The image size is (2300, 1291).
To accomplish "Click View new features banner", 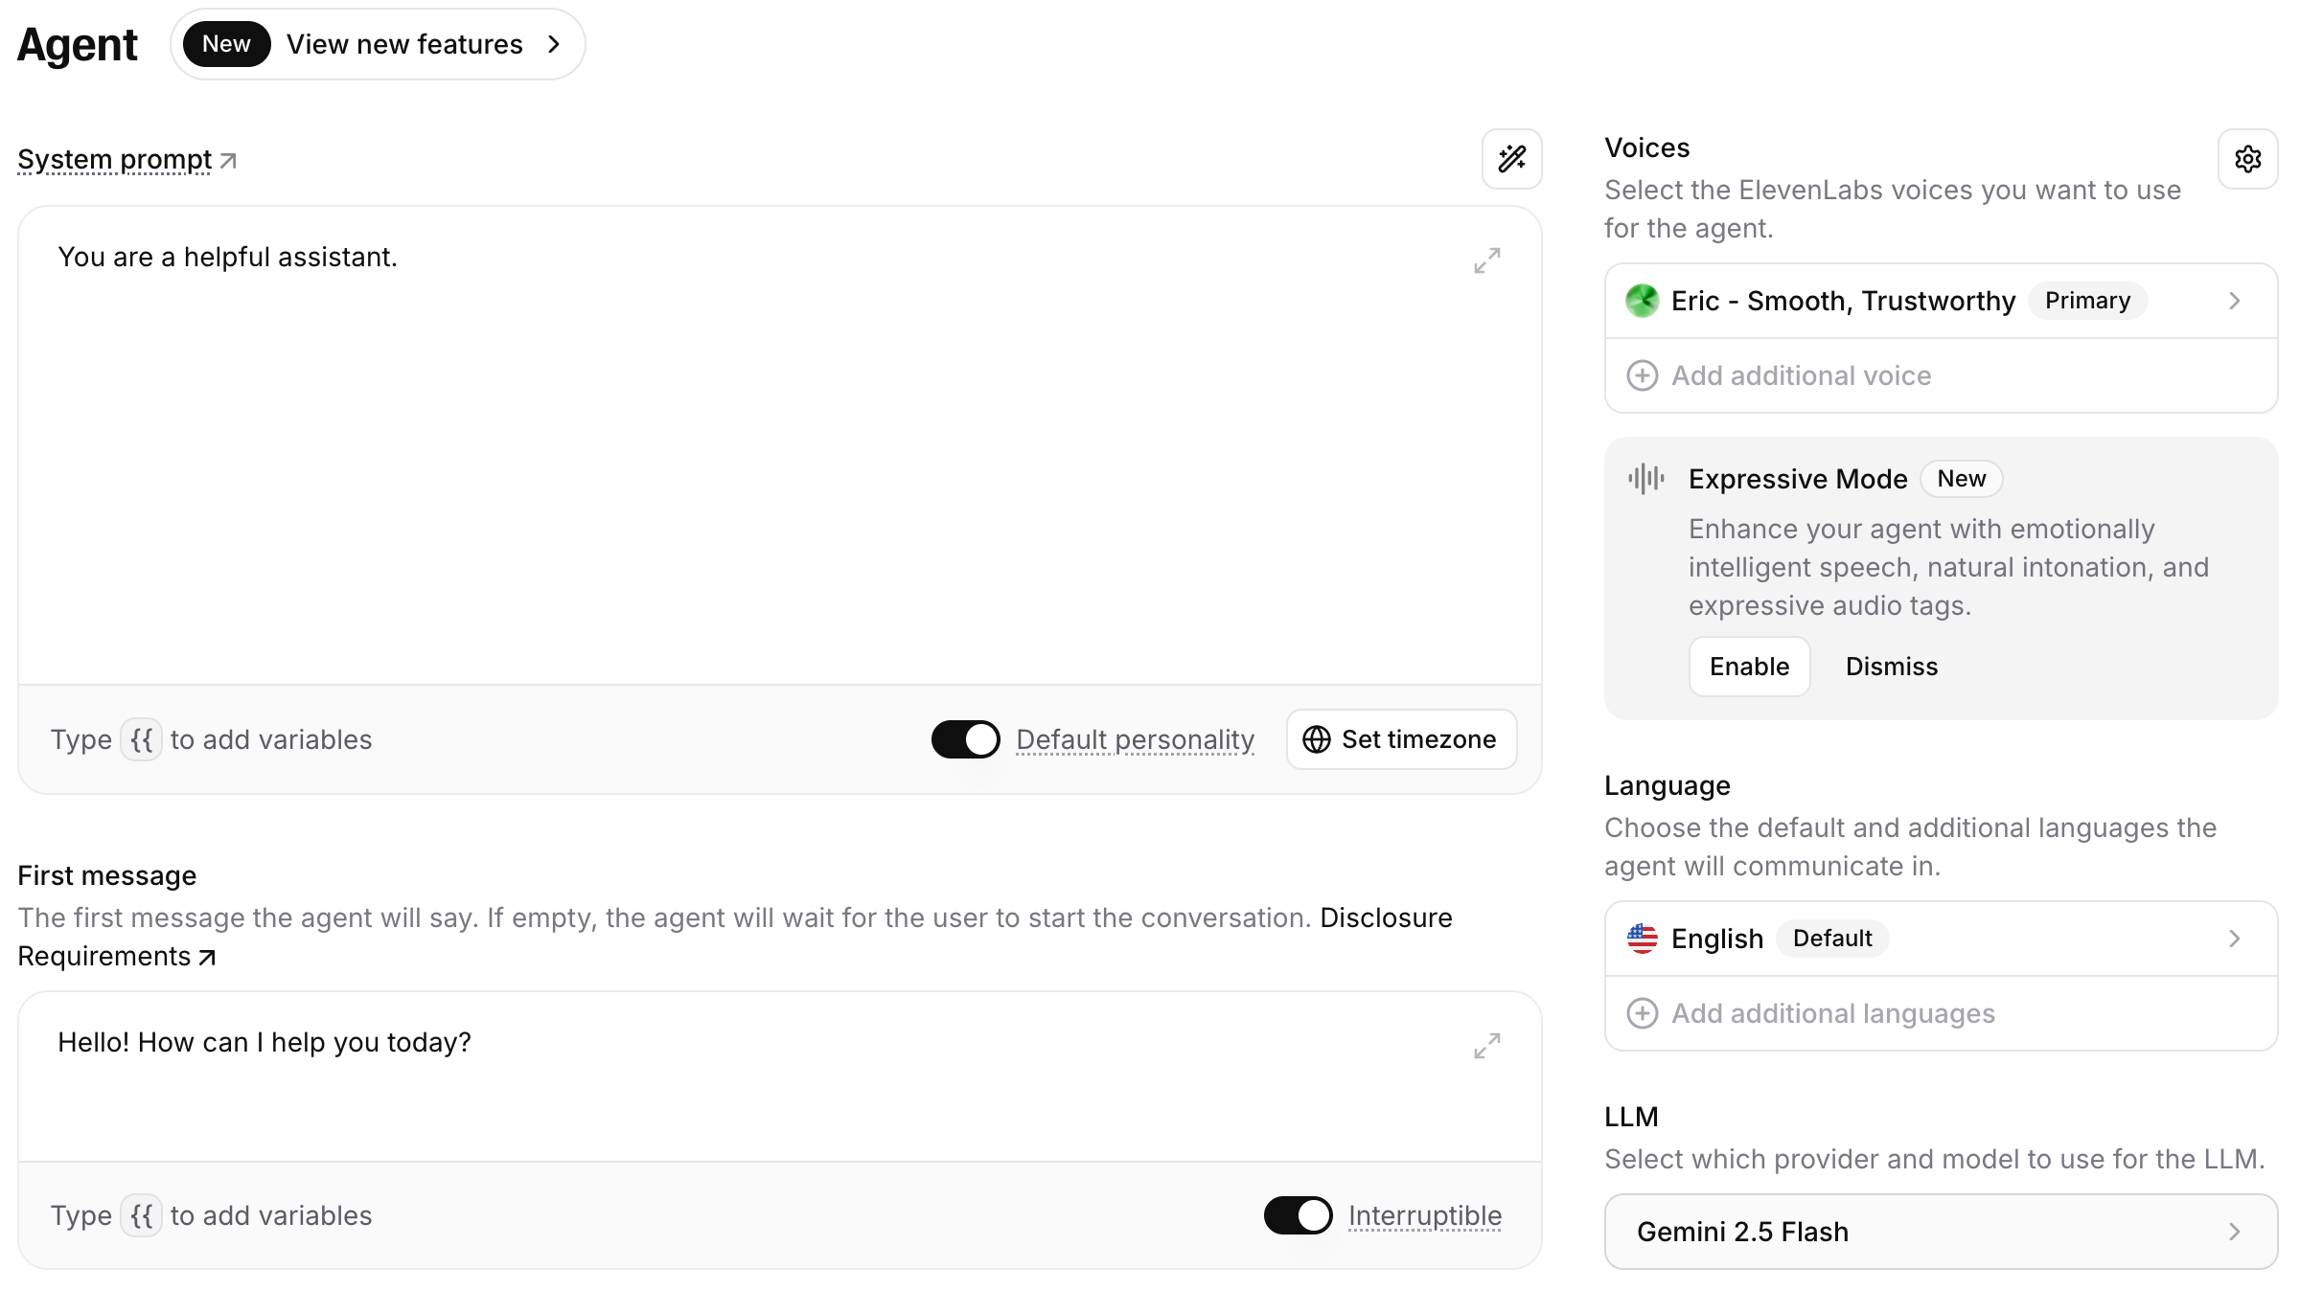I will (378, 44).
